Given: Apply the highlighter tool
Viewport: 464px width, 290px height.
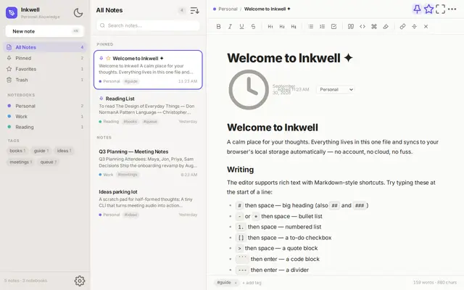Looking at the screenshot, I should (x=385, y=27).
